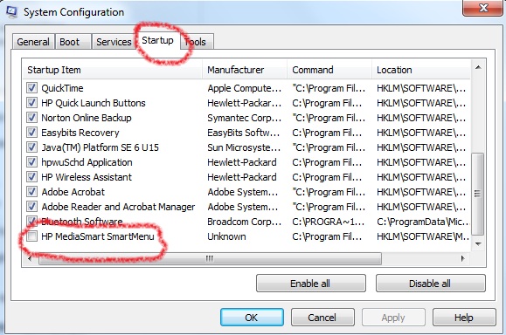Uncheck HP Quick Launch Buttons checkbox
The height and width of the screenshot is (335, 506).
31,102
